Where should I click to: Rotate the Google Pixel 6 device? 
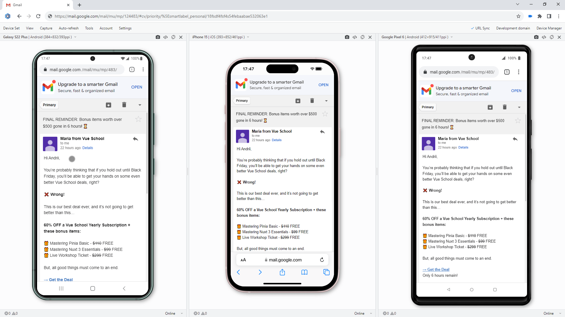pos(552,37)
